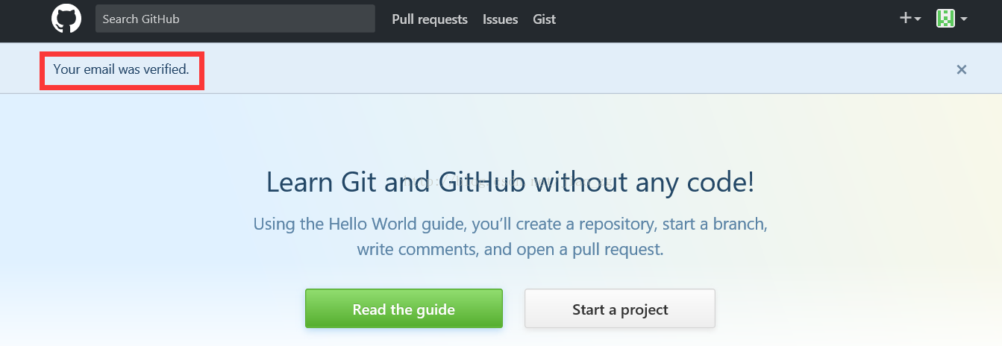Click the green Read the guide button
Image resolution: width=1002 pixels, height=346 pixels.
coord(404,309)
